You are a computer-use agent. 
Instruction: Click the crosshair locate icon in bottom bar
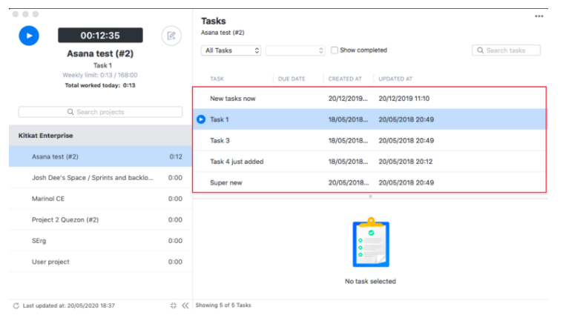[x=173, y=305]
